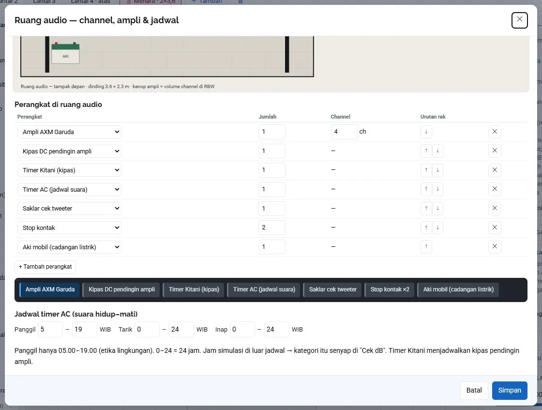Edit Jumlah for Kipas DC pendingin ampli
The height and width of the screenshot is (410, 542).
271,151
